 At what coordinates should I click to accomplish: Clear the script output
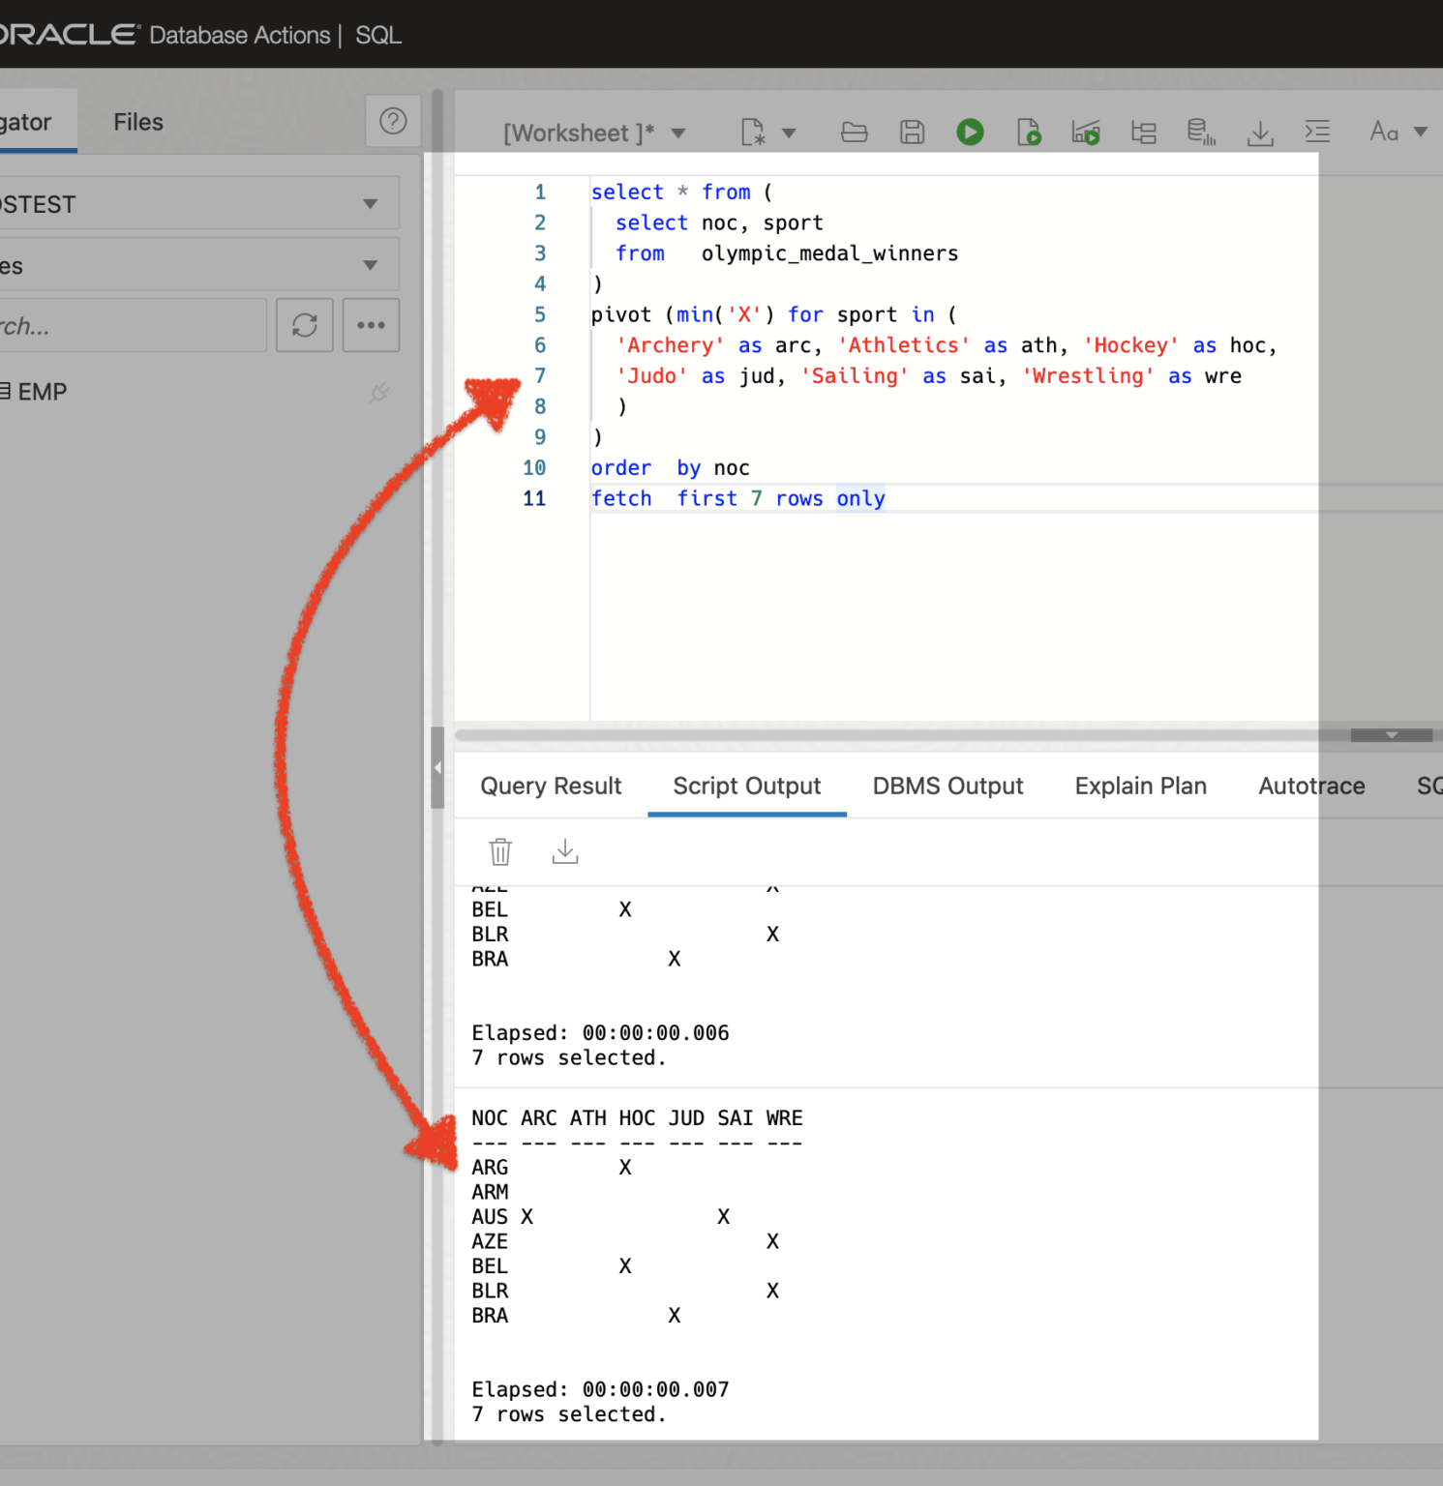click(x=500, y=851)
